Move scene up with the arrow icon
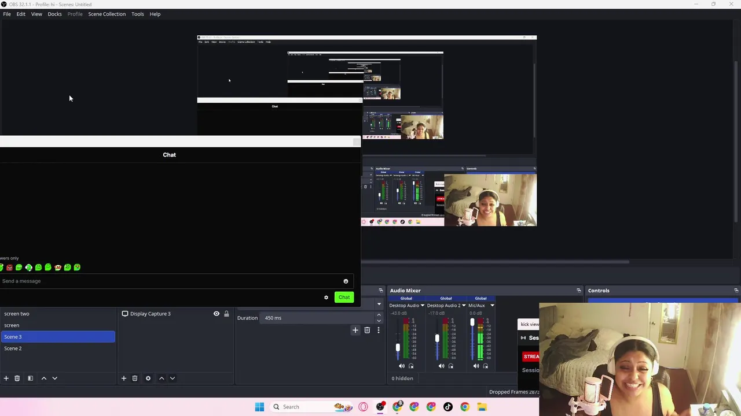Image resolution: width=741 pixels, height=416 pixels. coord(43,378)
